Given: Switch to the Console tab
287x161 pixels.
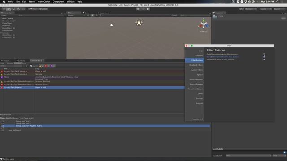Looking at the screenshot, I should (x=21, y=61).
